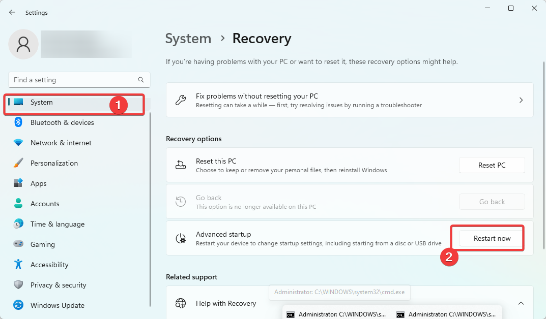The width and height of the screenshot is (546, 319).
Task: Minimize the Settings window
Action: click(487, 8)
